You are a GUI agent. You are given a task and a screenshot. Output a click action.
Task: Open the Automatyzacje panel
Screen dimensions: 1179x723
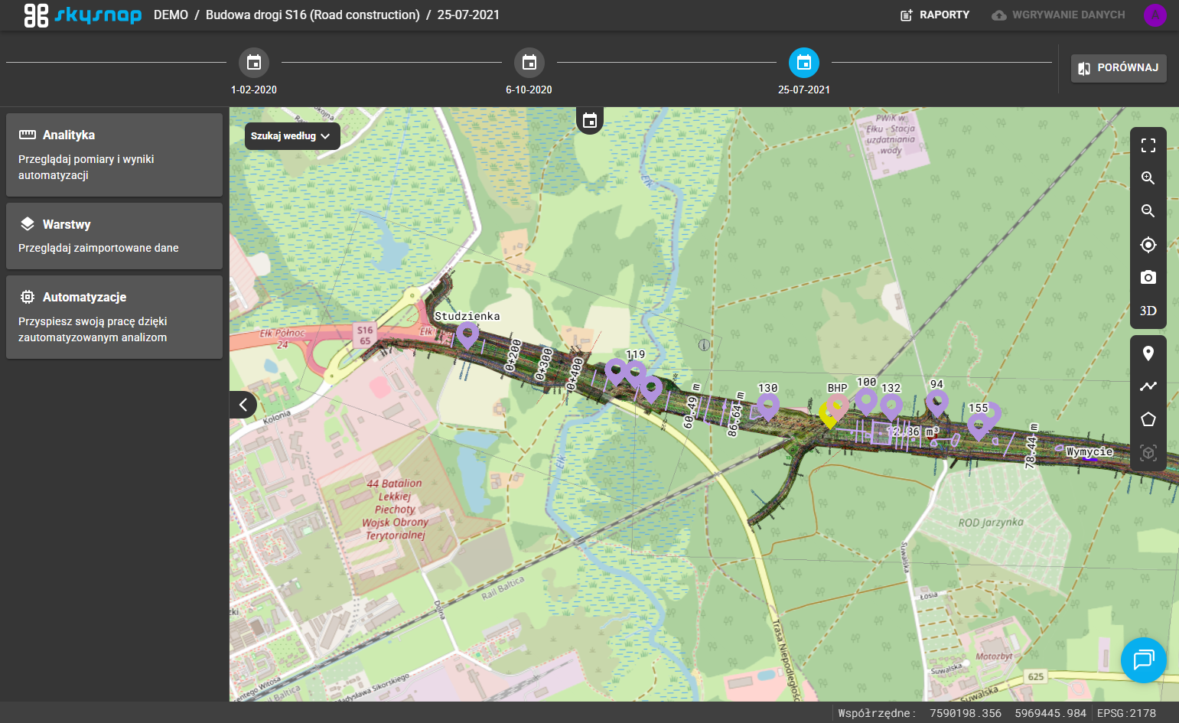pyautogui.click(x=114, y=317)
